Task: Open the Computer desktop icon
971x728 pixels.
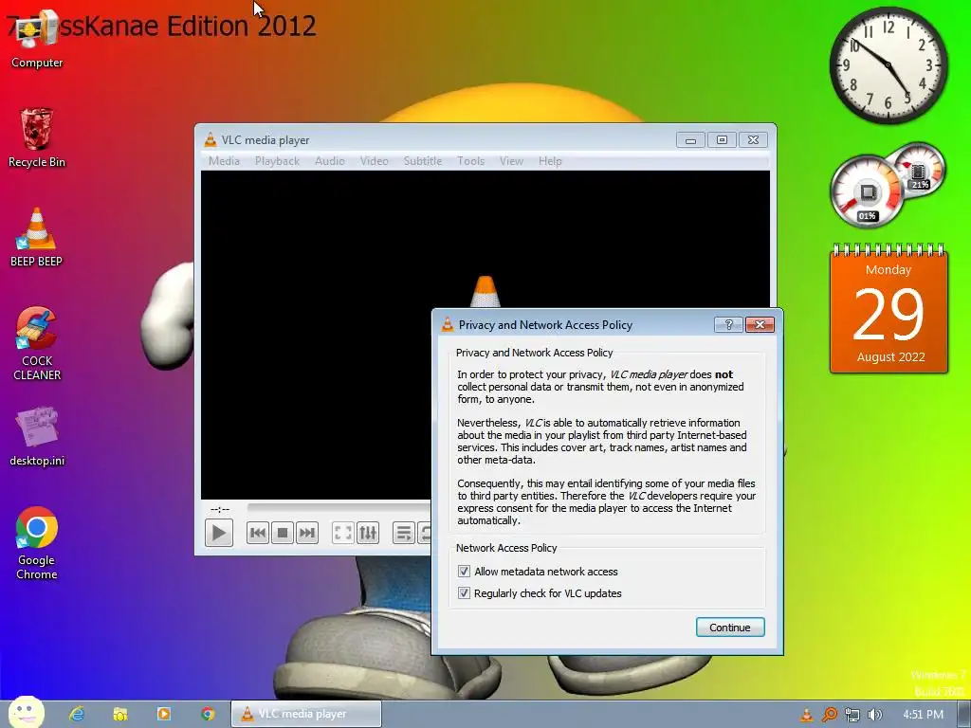Action: point(37,40)
